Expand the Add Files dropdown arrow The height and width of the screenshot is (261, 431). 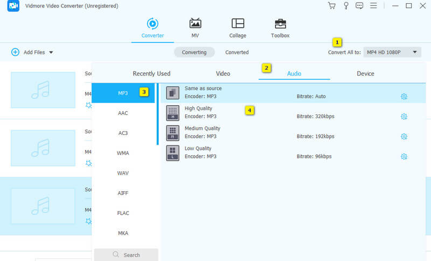pos(51,53)
